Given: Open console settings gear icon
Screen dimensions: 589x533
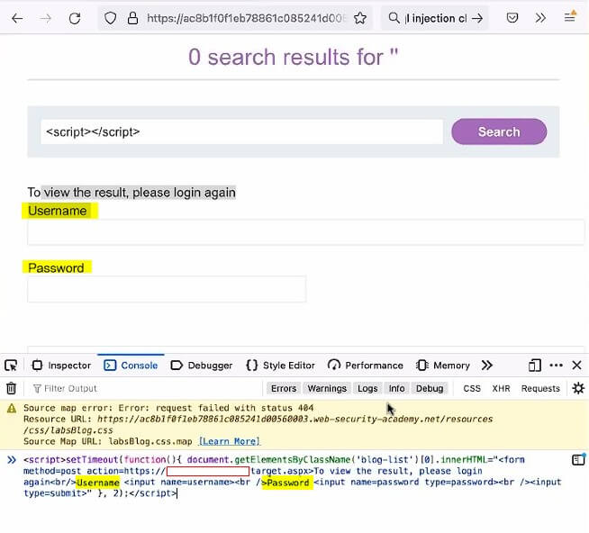Looking at the screenshot, I should pos(578,388).
